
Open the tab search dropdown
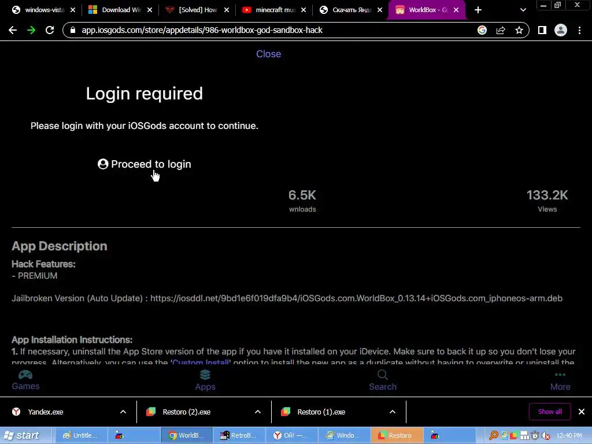click(523, 10)
